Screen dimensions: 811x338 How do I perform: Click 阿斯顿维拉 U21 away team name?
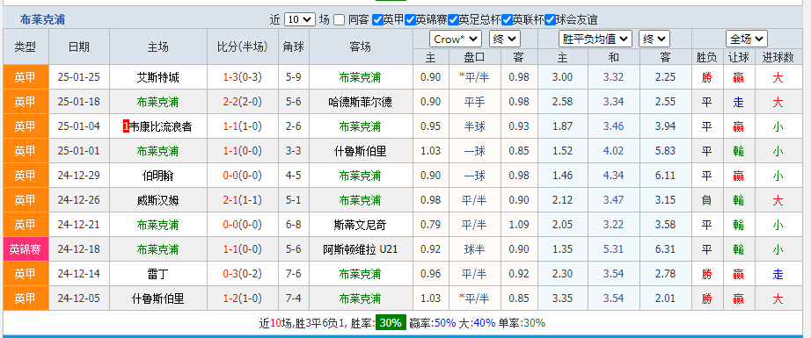coord(360,249)
